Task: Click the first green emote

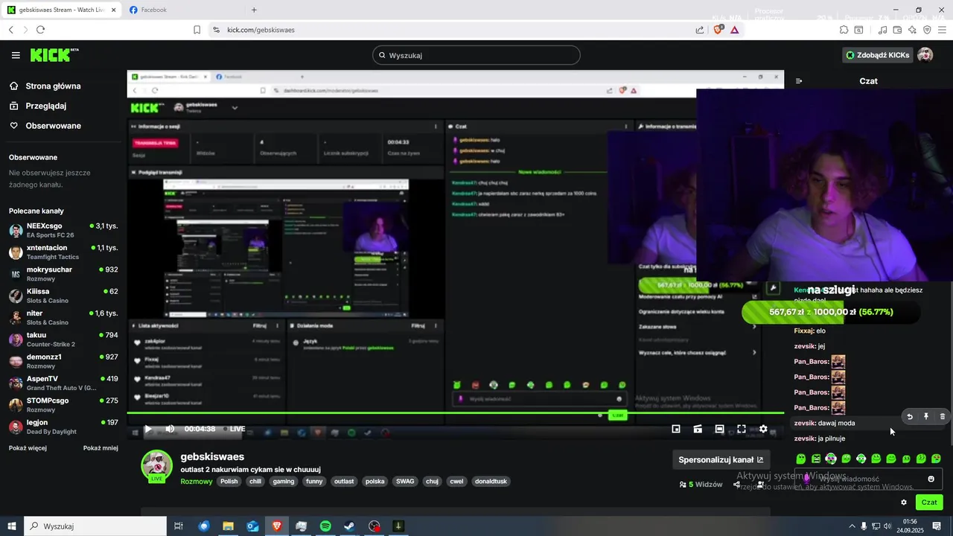Action: (x=801, y=459)
